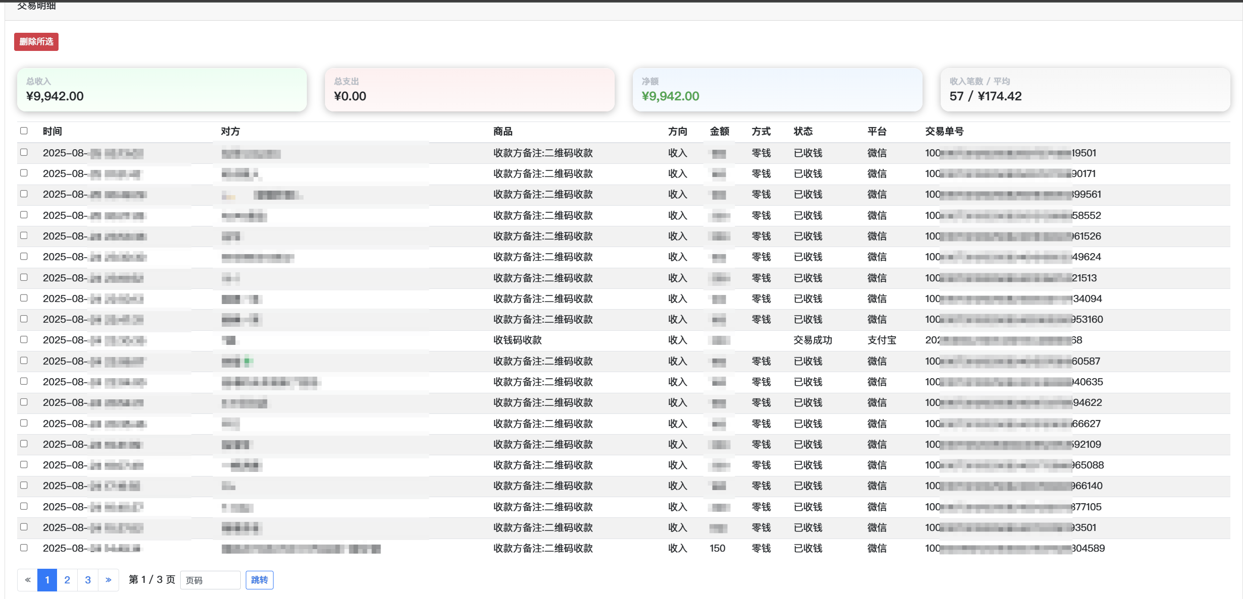Click order number ending 965088
The height and width of the screenshot is (599, 1243).
click(1014, 465)
